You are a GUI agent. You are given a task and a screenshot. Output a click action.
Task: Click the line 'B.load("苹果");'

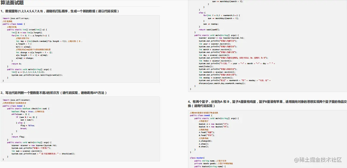pos(207,135)
